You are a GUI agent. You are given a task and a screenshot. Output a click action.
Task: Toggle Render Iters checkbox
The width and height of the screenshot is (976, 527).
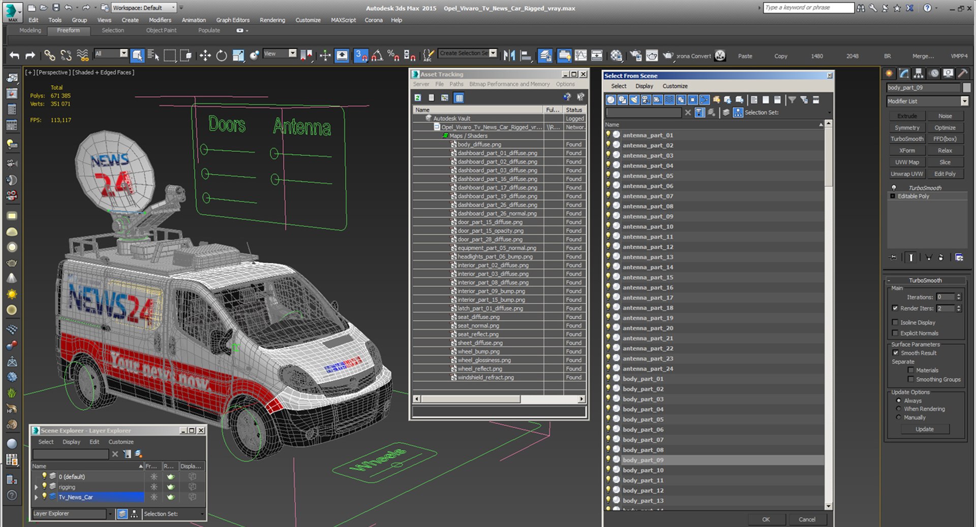[x=895, y=308]
